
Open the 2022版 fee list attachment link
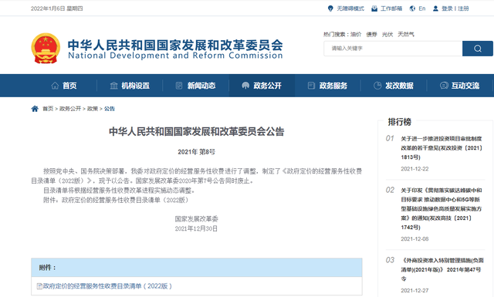pyautogui.click(x=107, y=286)
